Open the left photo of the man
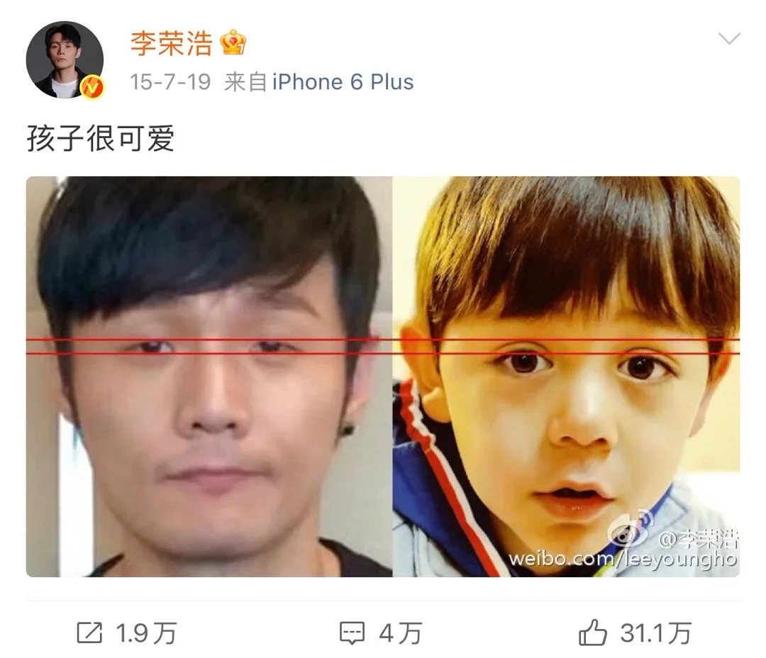766x658 pixels. [209, 377]
